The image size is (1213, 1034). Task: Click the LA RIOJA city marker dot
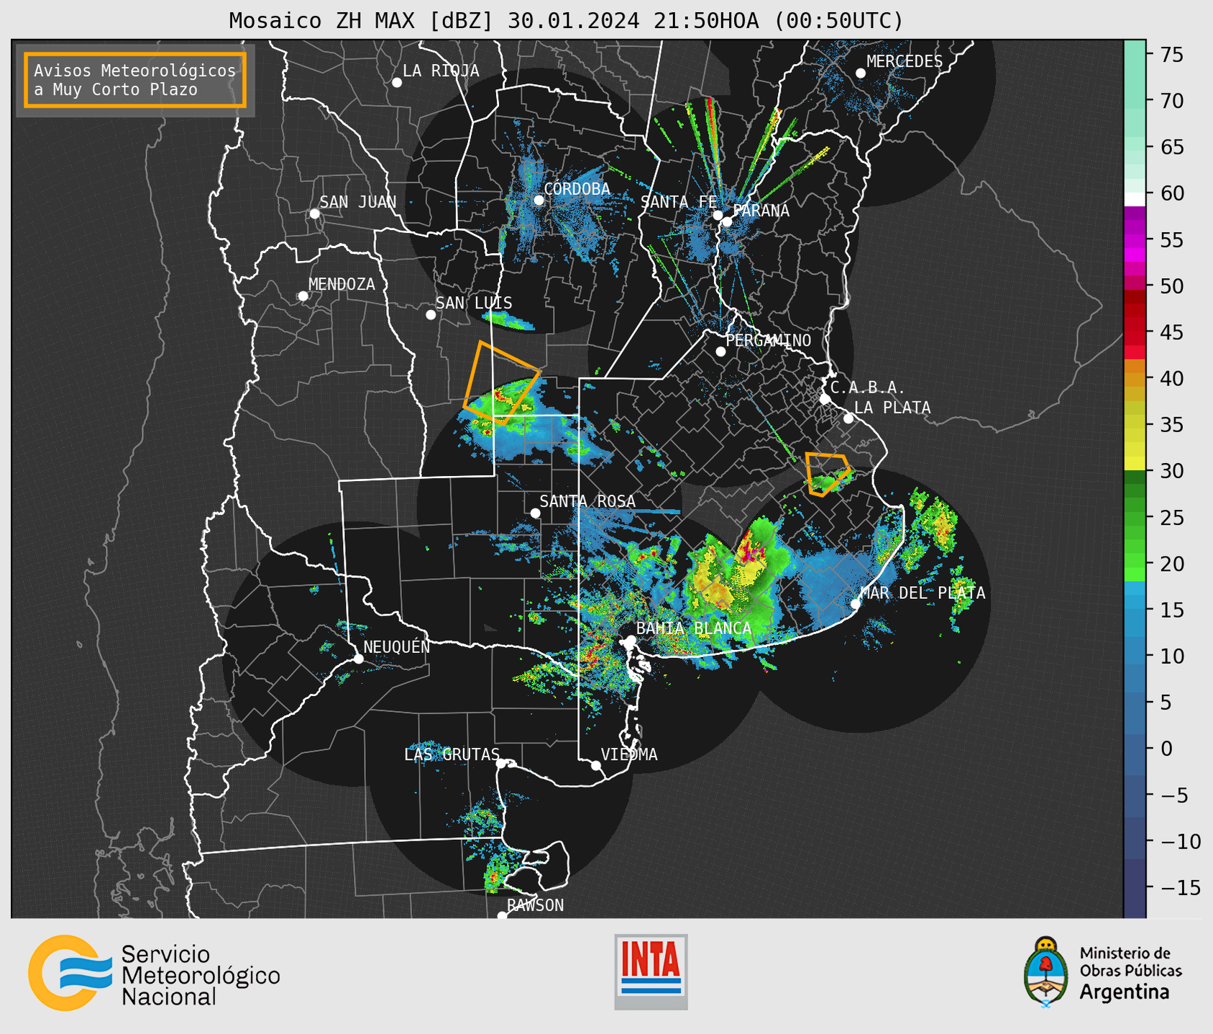click(397, 83)
